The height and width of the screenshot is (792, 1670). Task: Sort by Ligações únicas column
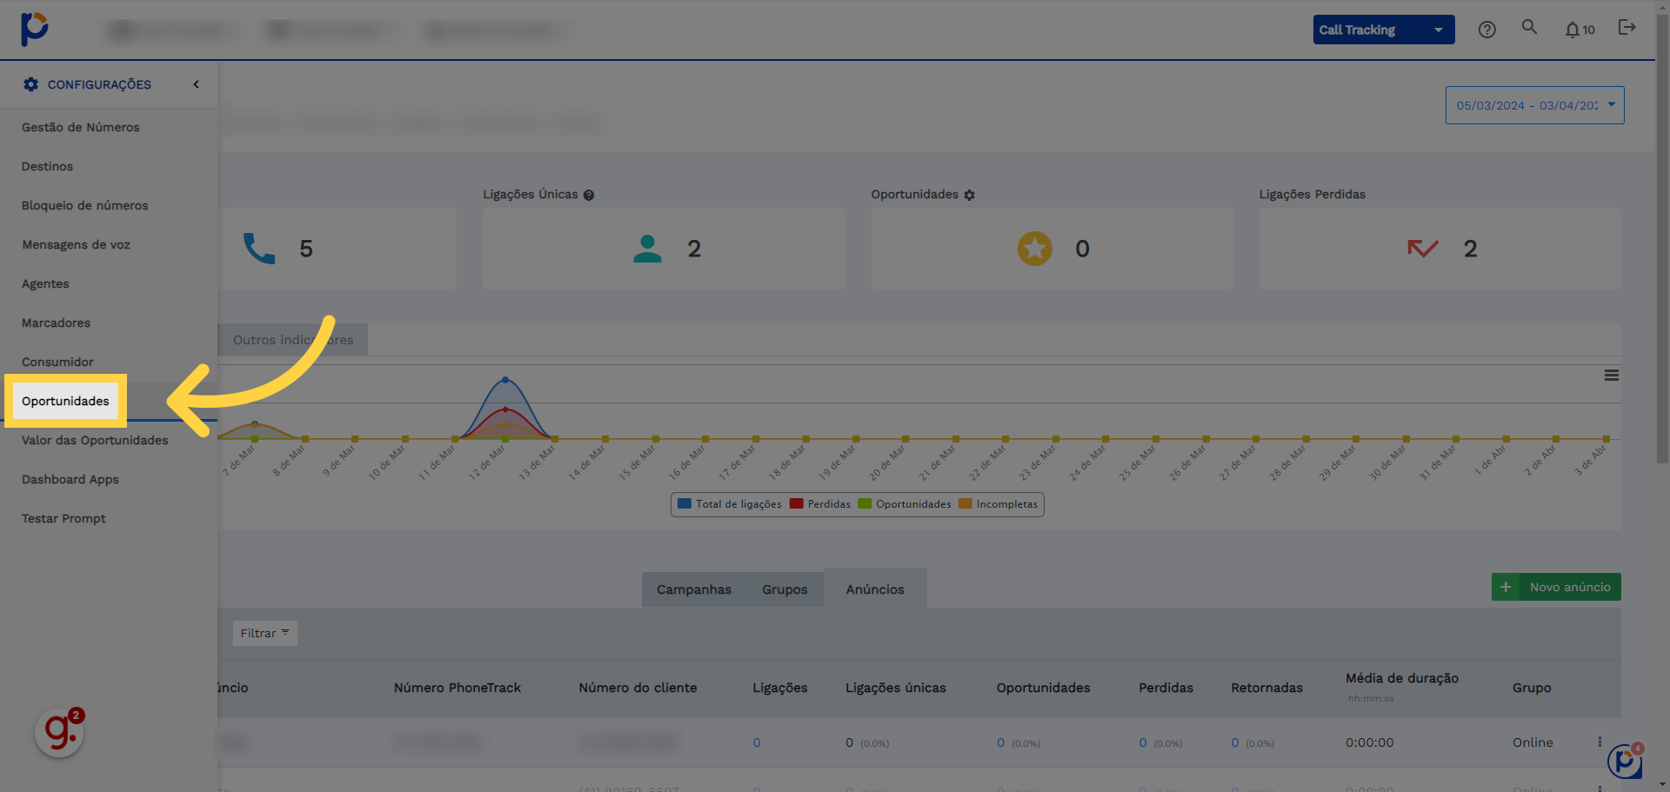tap(896, 688)
